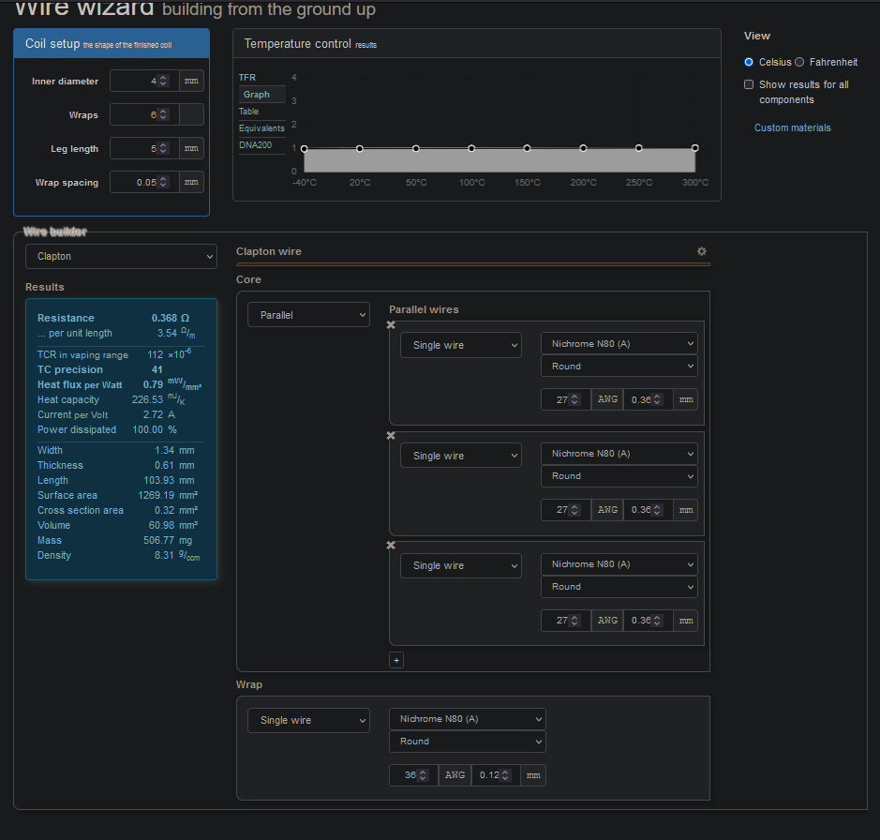Image resolution: width=880 pixels, height=840 pixels.
Task: Add another parallel wire with plus button
Action: (396, 660)
